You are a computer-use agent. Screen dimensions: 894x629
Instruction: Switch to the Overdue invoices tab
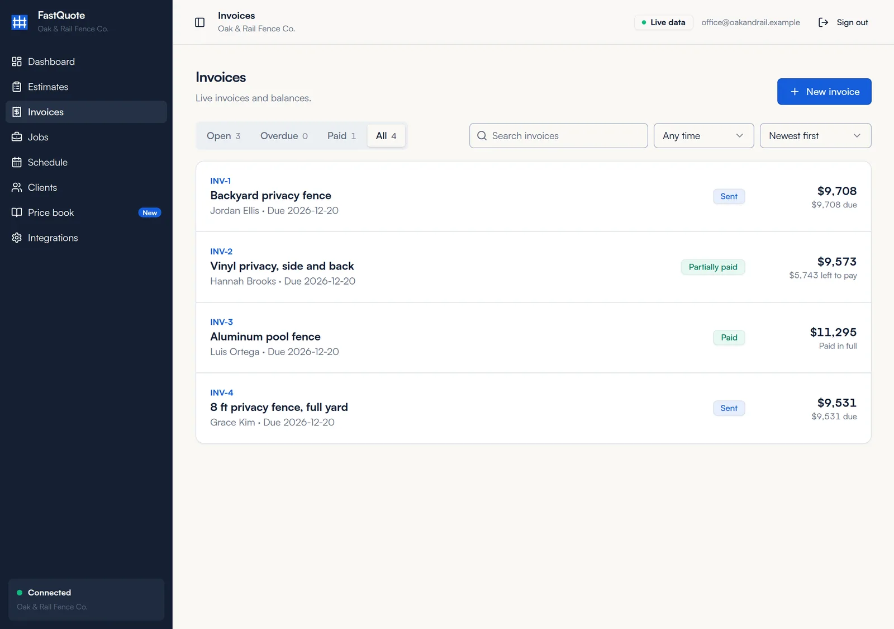click(284, 136)
